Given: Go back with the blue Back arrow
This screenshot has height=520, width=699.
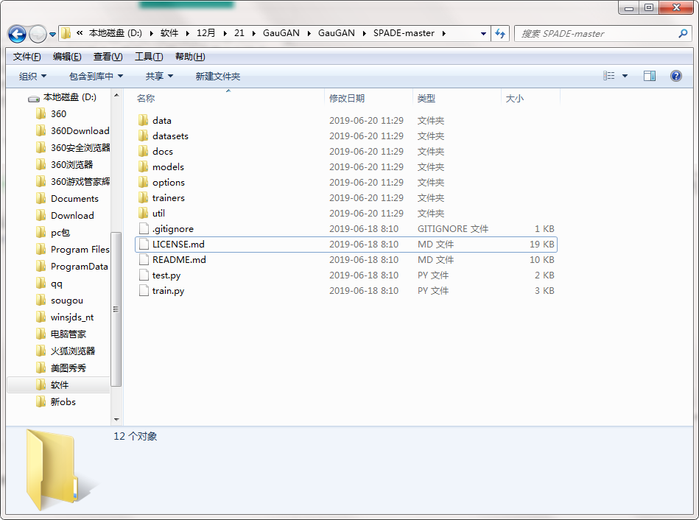Looking at the screenshot, I should pos(18,34).
